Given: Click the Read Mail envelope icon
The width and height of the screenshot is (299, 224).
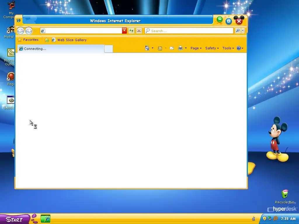Looking at the screenshot, I should click(x=172, y=48).
